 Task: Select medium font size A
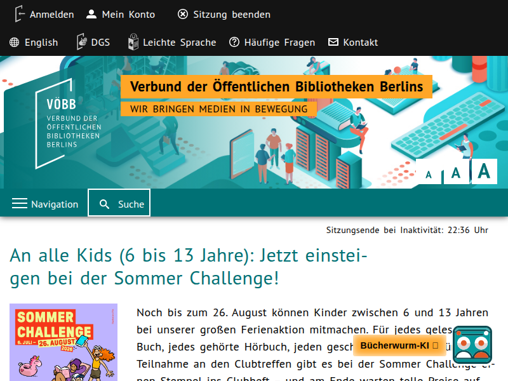[x=456, y=173]
